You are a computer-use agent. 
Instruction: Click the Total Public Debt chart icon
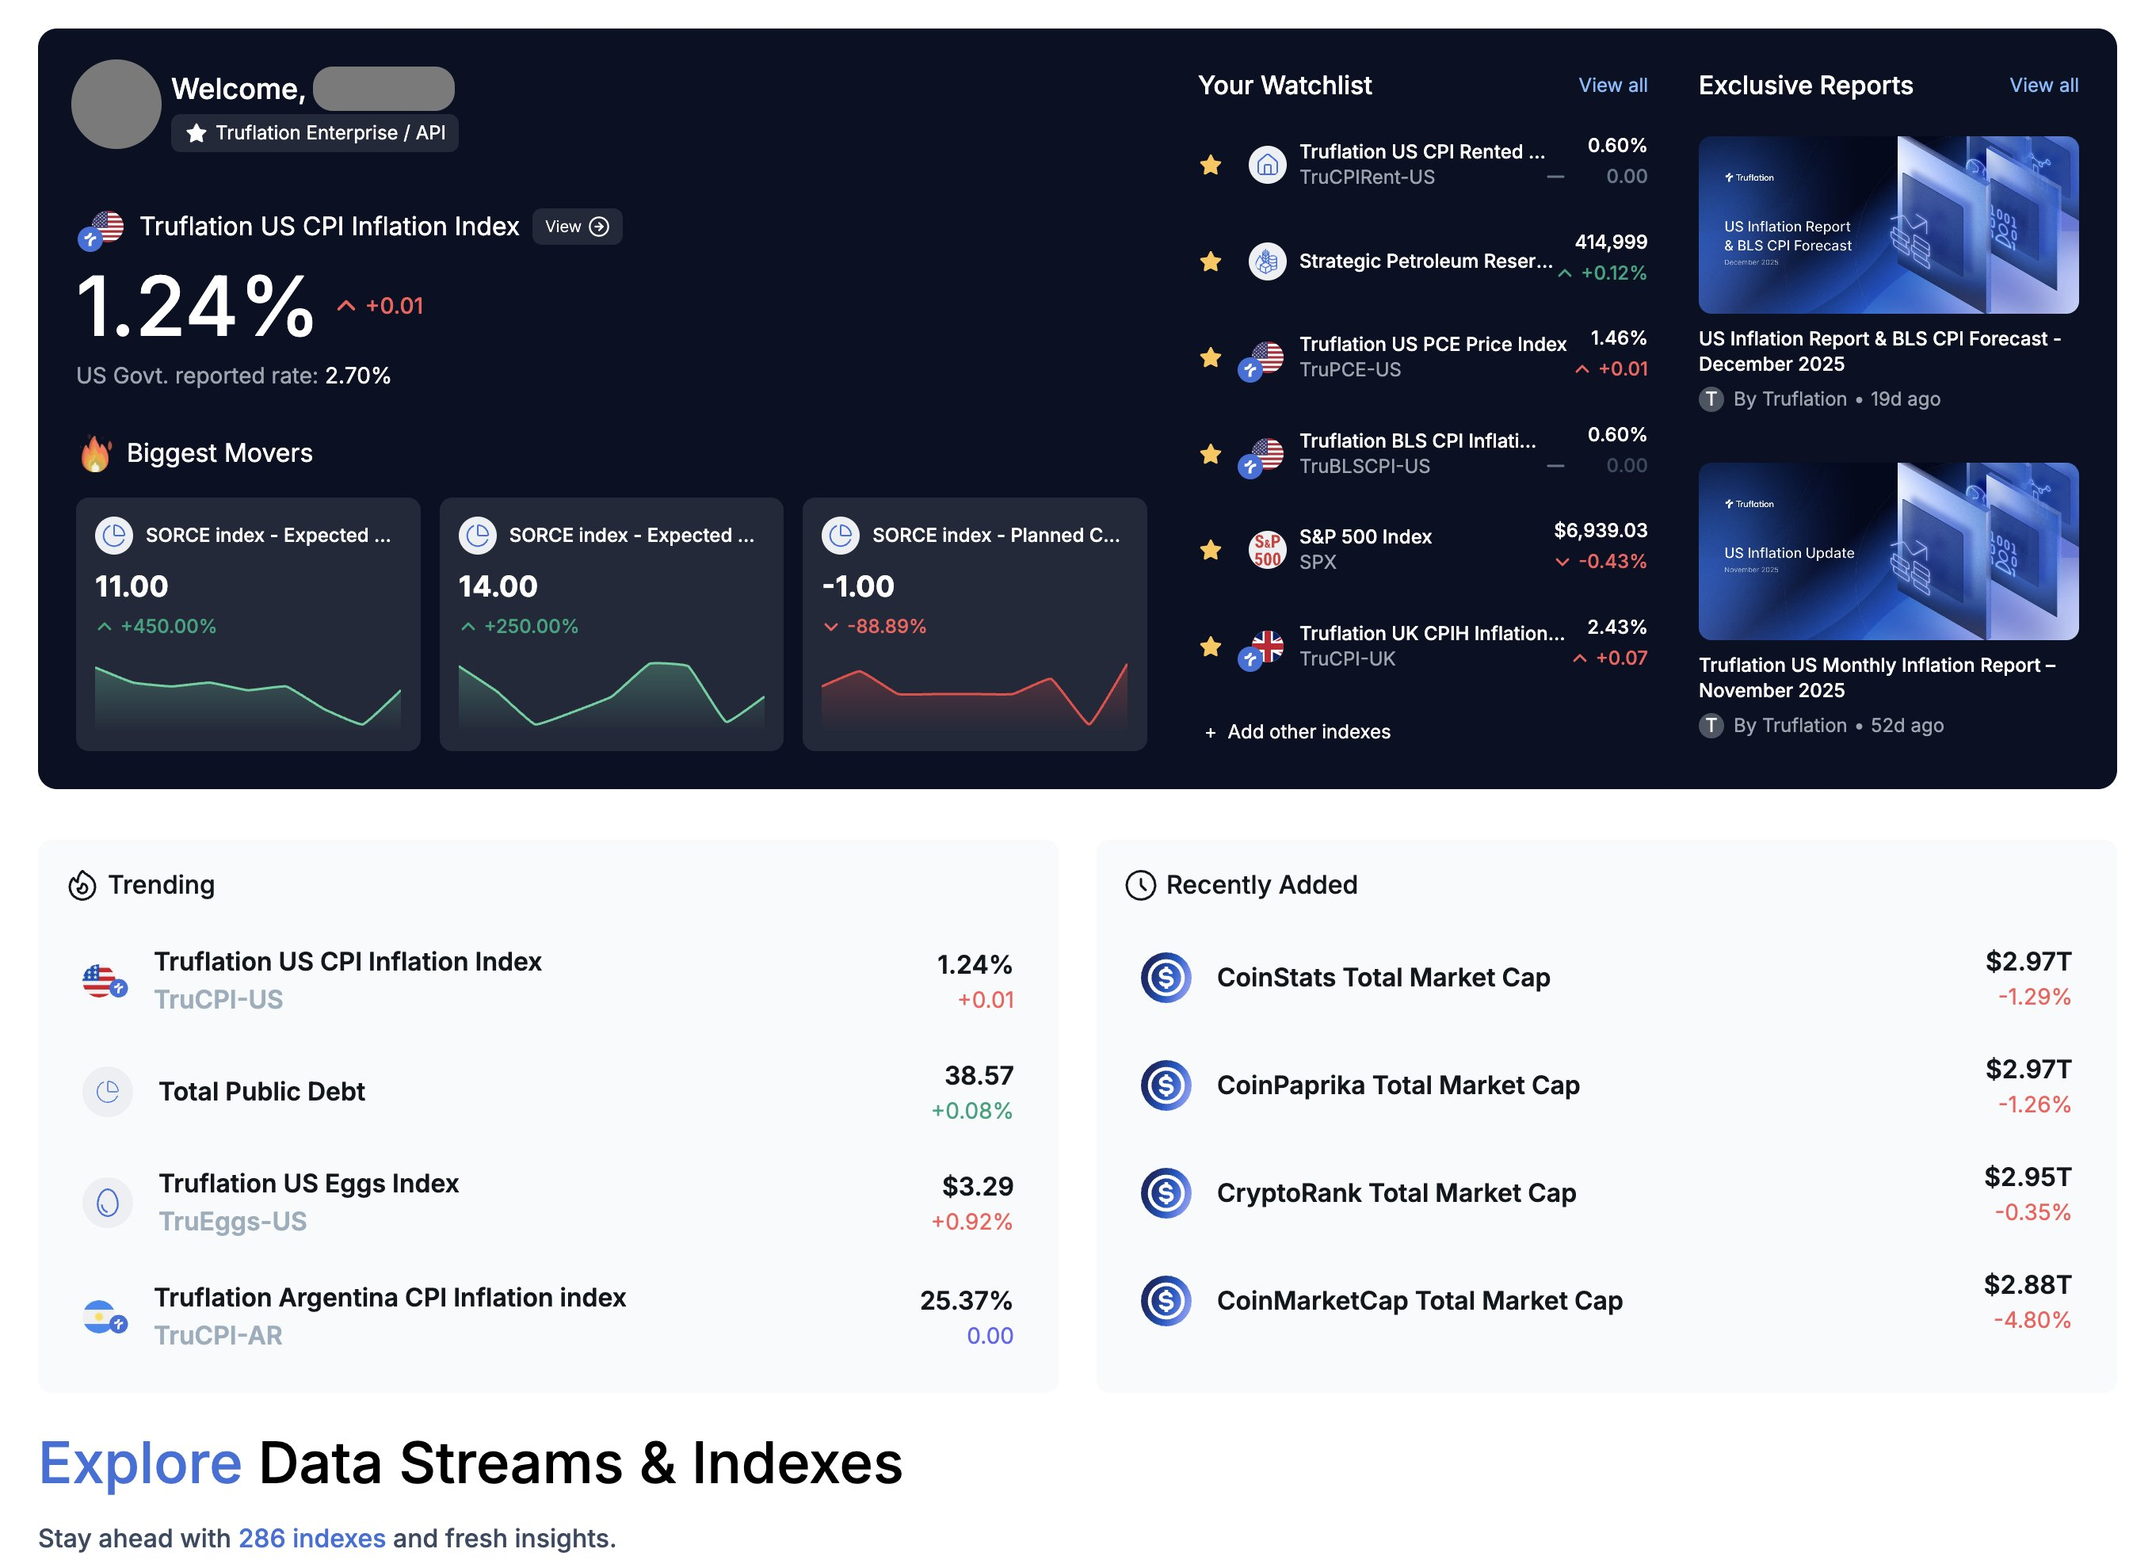pos(109,1091)
